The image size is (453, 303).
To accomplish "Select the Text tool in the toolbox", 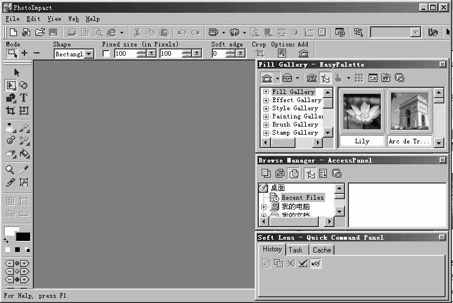I will (24, 98).
